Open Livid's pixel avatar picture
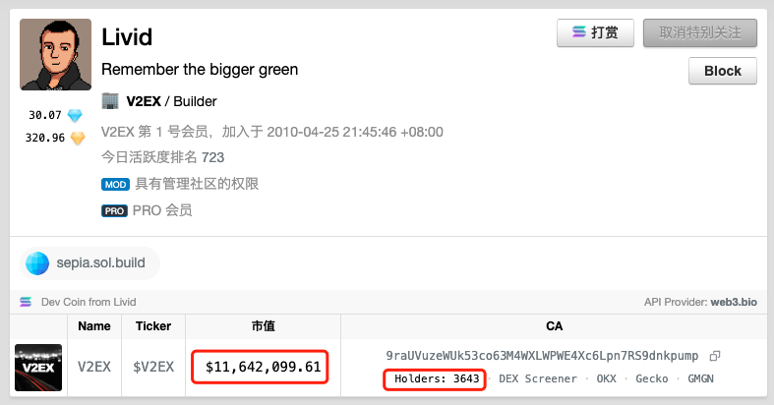The height and width of the screenshot is (405, 774). pos(56,54)
